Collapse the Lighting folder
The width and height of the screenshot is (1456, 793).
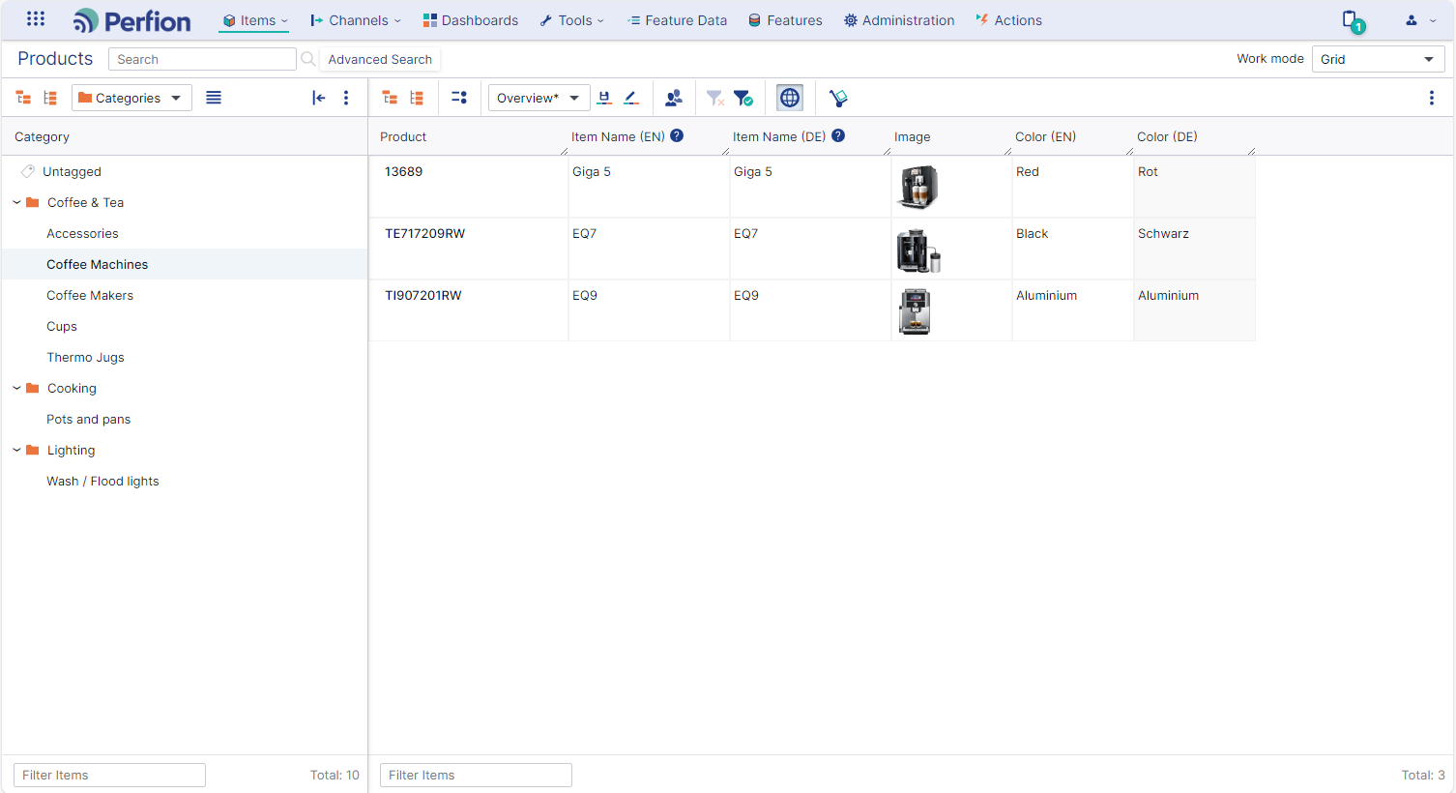coord(16,450)
